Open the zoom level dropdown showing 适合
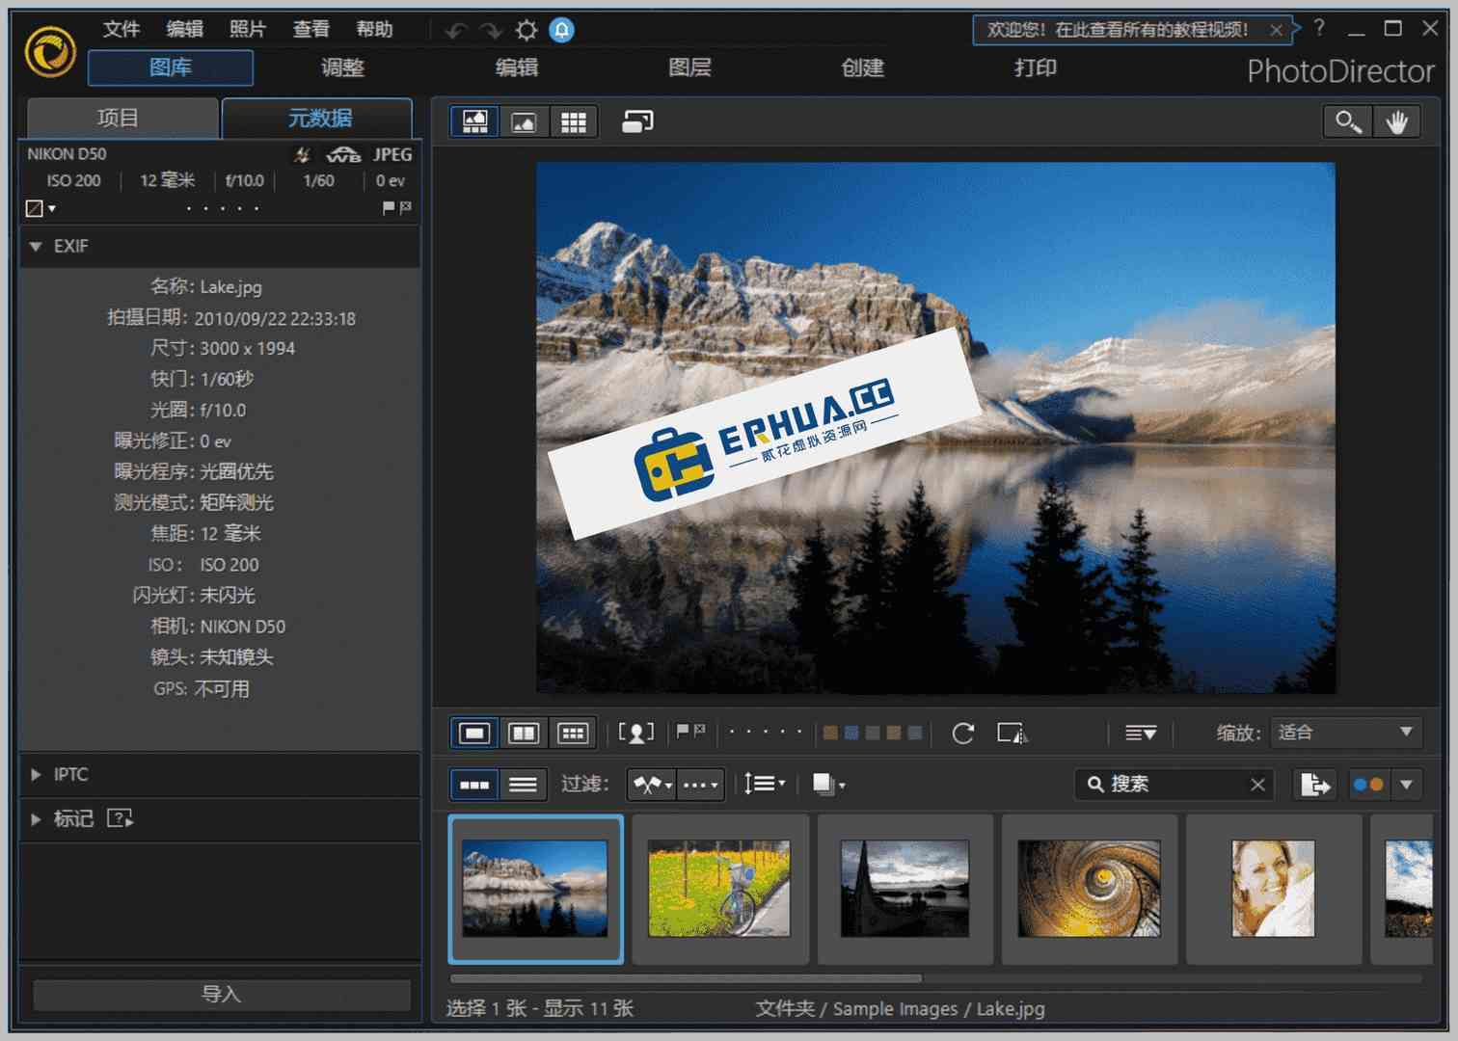 pos(1346,733)
